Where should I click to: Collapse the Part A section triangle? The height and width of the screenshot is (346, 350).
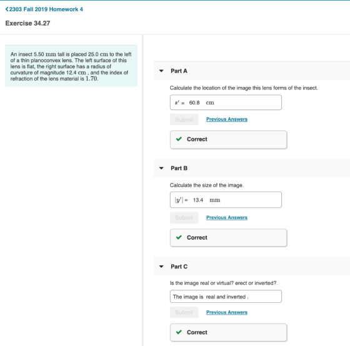pyautogui.click(x=161, y=71)
